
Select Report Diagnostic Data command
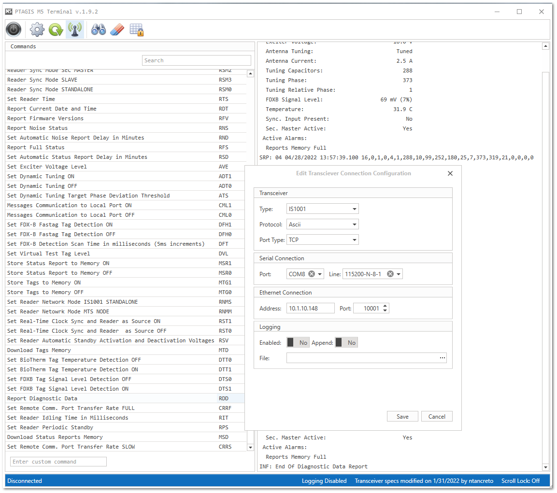click(x=125, y=398)
